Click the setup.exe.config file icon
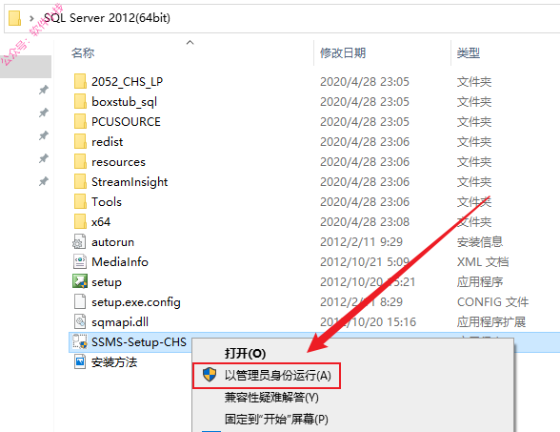The image size is (560, 432). coord(80,301)
